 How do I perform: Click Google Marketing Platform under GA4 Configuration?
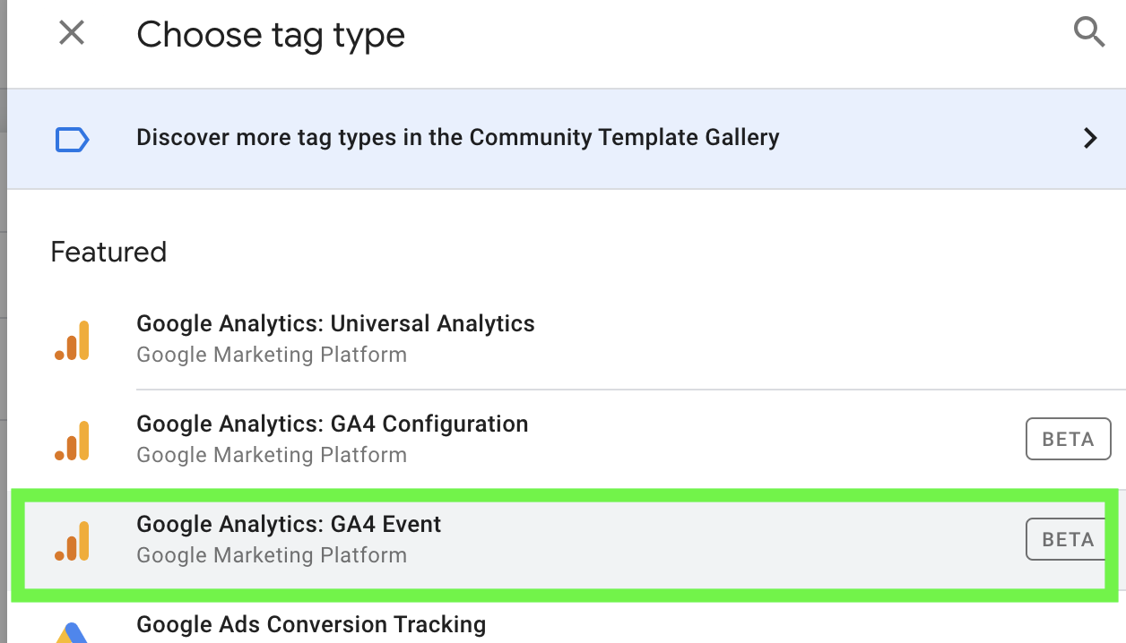pyautogui.click(x=272, y=455)
